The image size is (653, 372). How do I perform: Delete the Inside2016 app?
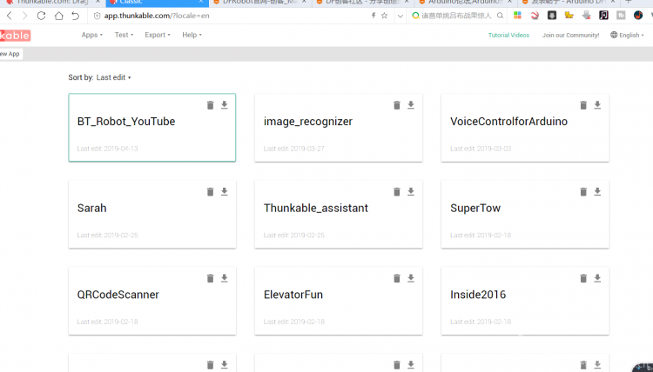click(x=583, y=278)
